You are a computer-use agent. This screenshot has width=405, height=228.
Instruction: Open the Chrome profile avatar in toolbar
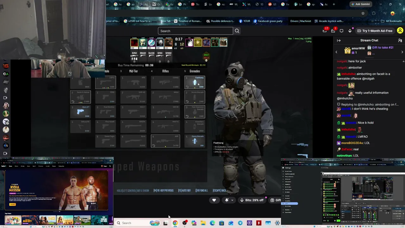pos(393,13)
